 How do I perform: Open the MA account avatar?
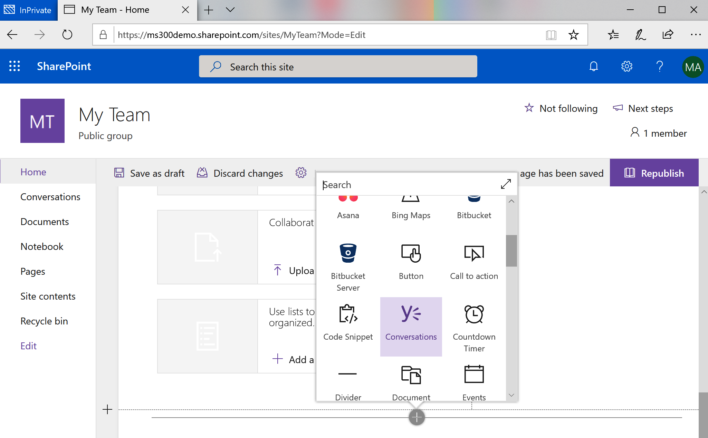pyautogui.click(x=693, y=67)
